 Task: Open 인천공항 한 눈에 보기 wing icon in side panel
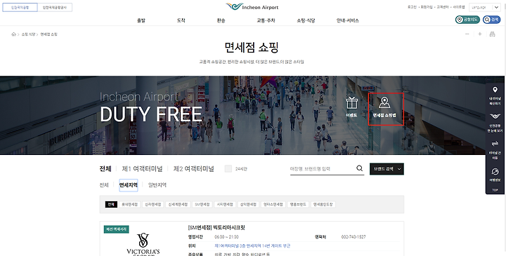(x=495, y=116)
